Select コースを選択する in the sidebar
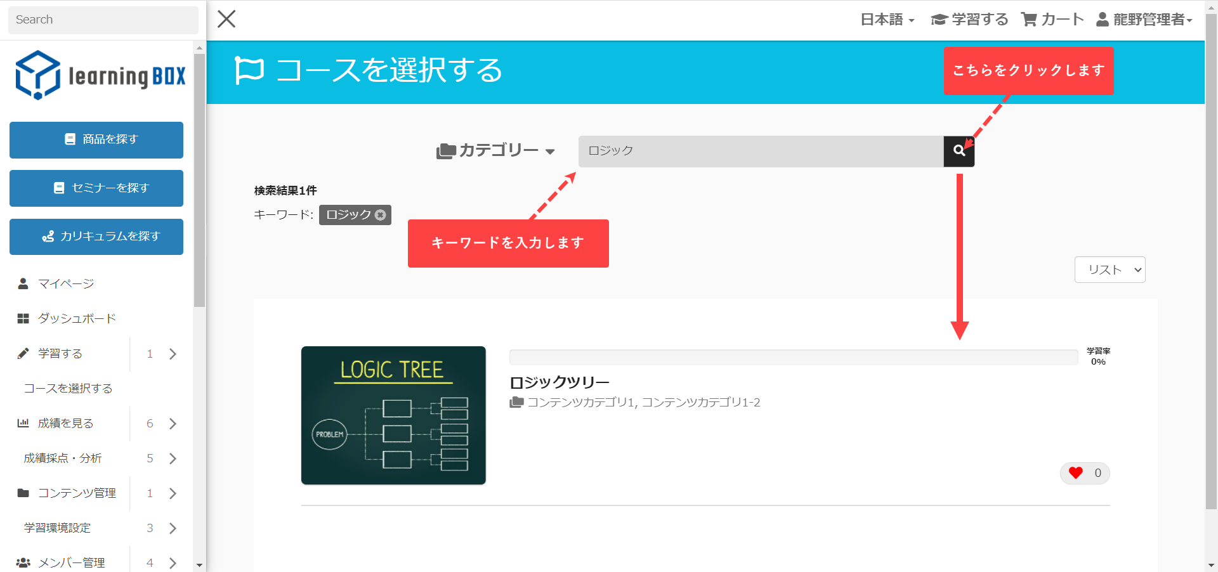The height and width of the screenshot is (572, 1218). click(x=68, y=388)
